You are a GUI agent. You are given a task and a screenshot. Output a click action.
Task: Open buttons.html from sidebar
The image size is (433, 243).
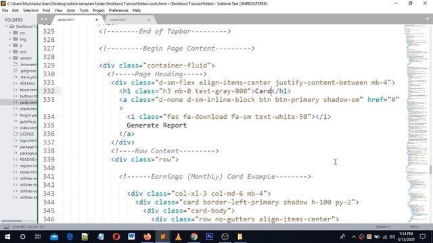pos(28,96)
